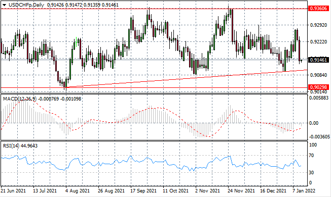Click the 0.90840 price axis value

coord(318,75)
